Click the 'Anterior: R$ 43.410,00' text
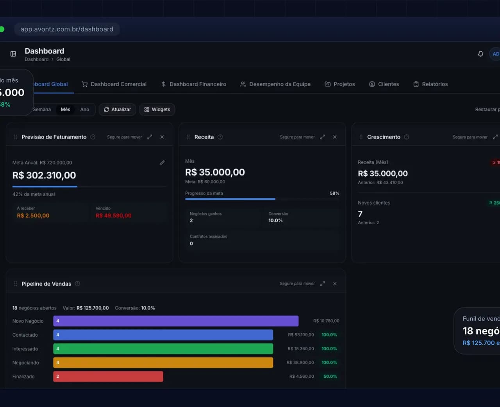 [380, 183]
